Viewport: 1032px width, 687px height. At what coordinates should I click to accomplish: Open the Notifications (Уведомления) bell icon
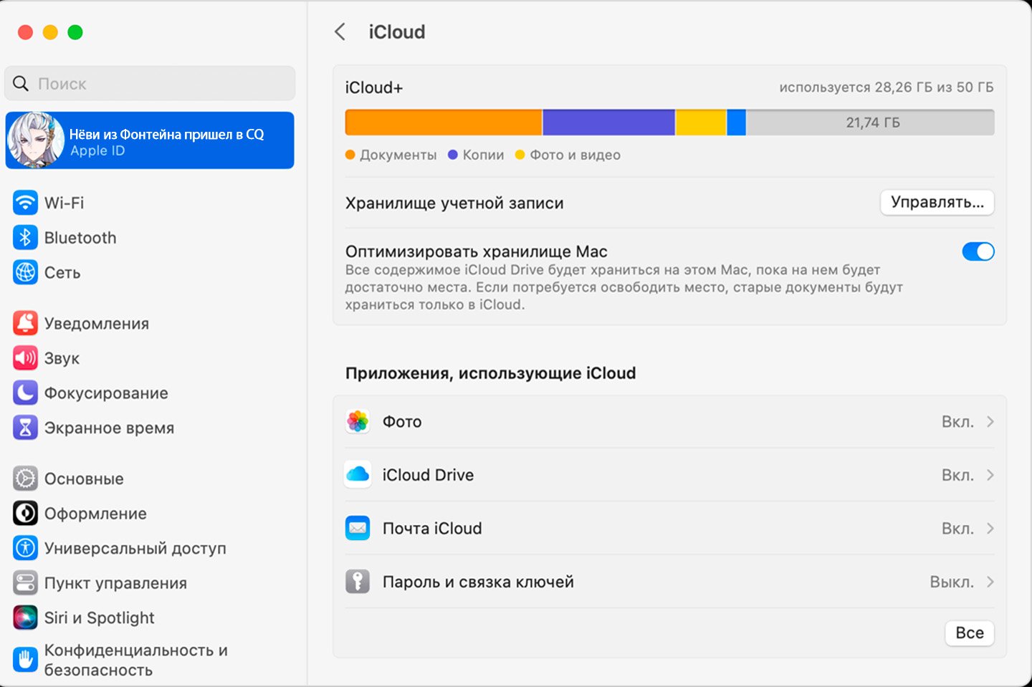pos(25,324)
